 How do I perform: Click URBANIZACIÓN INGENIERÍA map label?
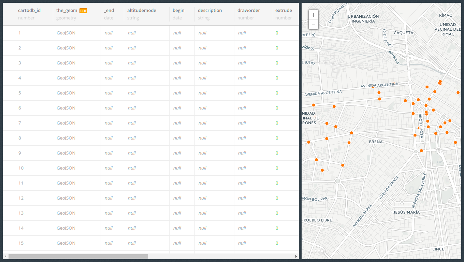pos(363,19)
